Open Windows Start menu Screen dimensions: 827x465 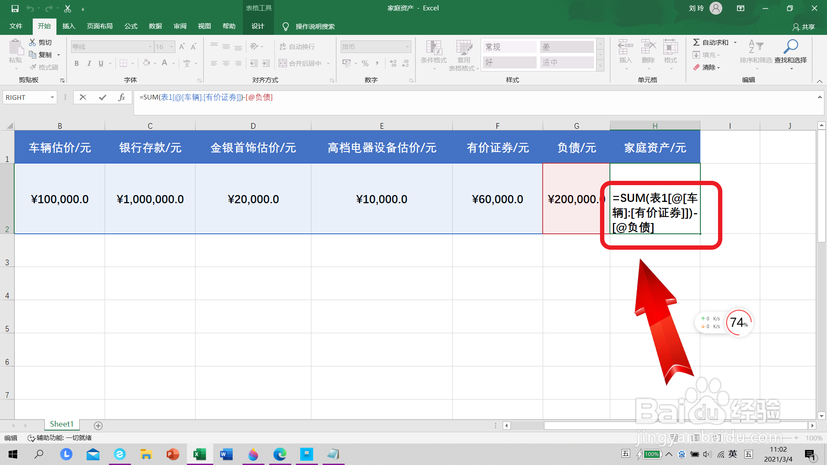(13, 454)
